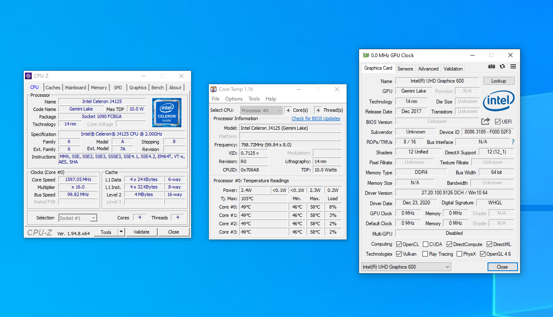Click the Core #0 49°C temperature reading

coord(264,207)
